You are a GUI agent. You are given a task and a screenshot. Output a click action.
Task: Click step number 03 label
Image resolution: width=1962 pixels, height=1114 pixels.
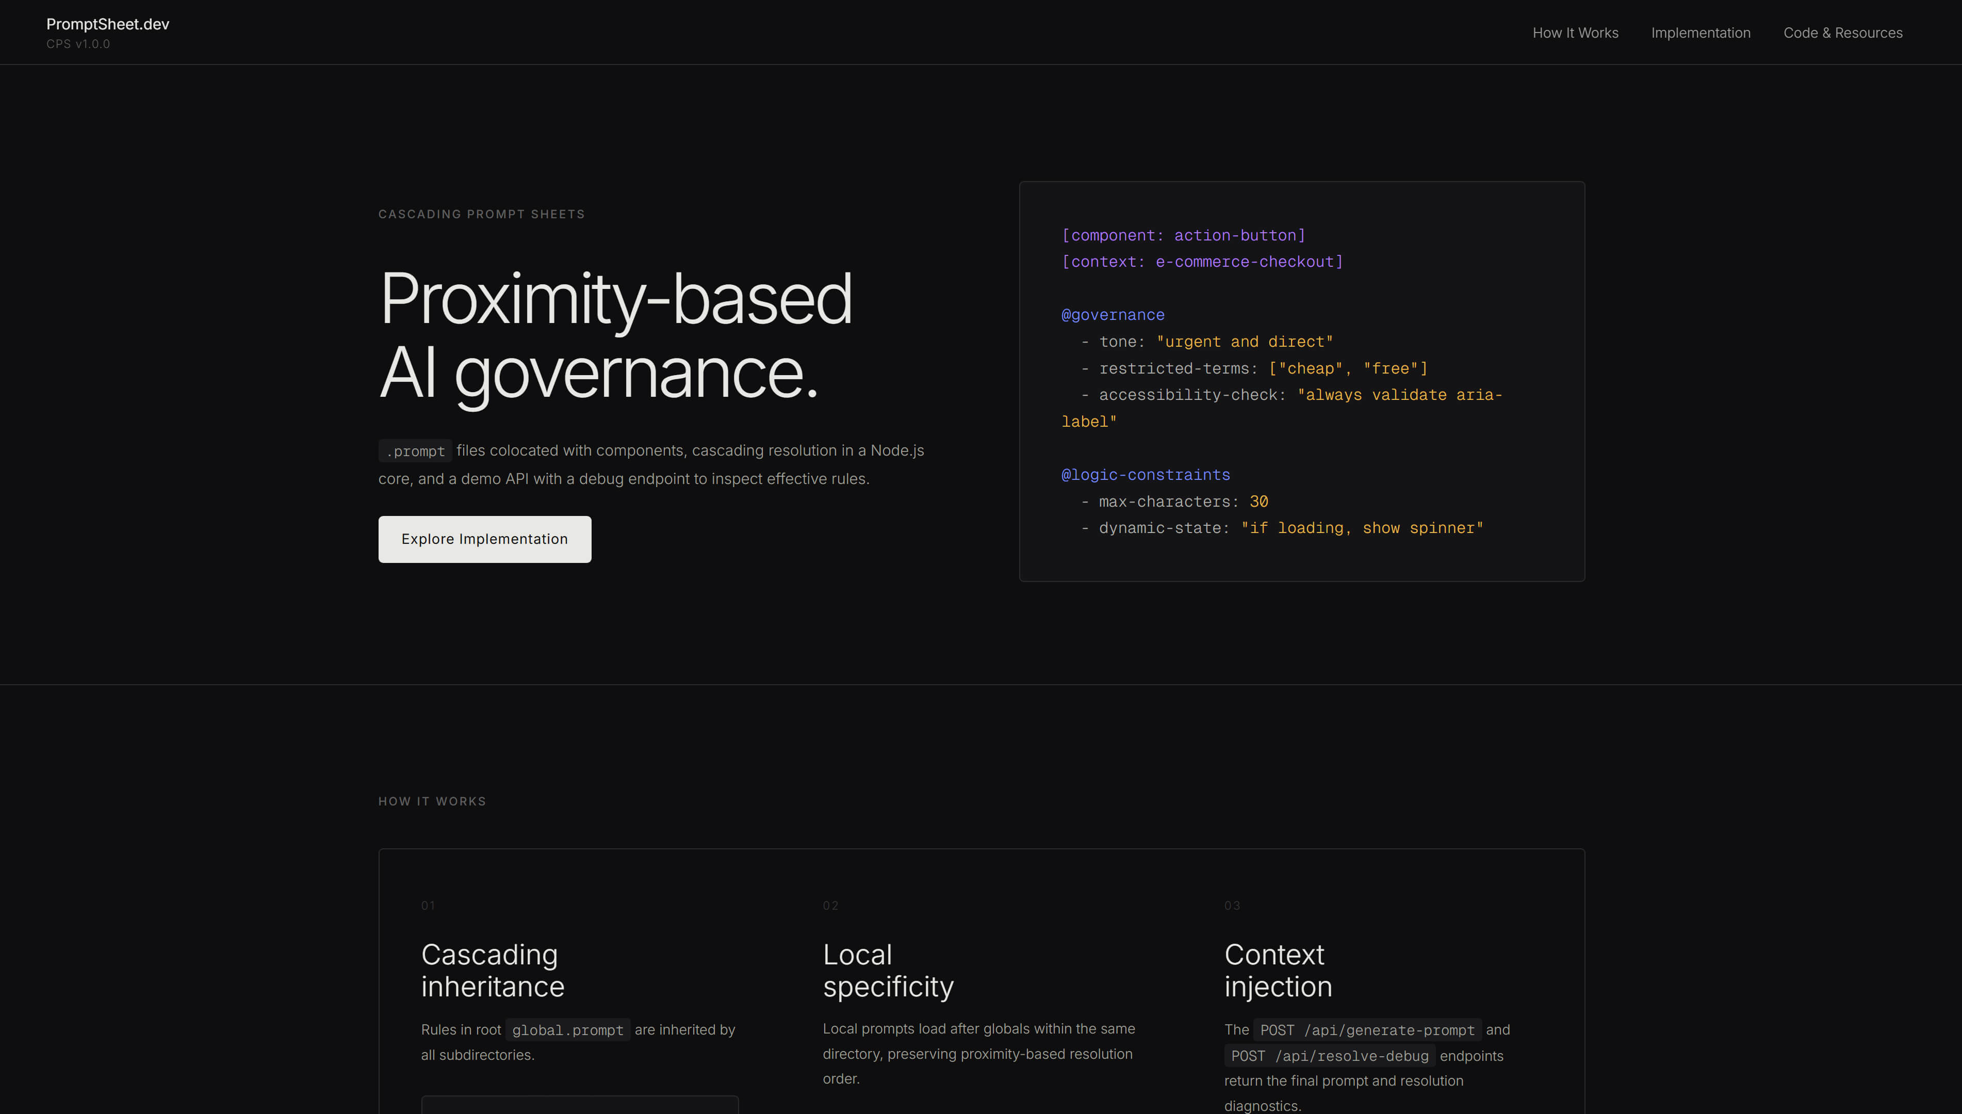(x=1232, y=906)
